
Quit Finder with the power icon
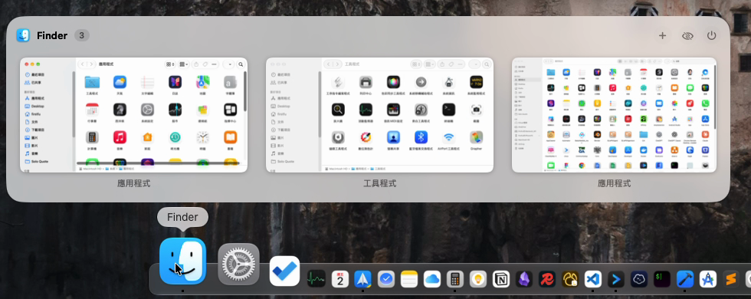[x=712, y=35]
